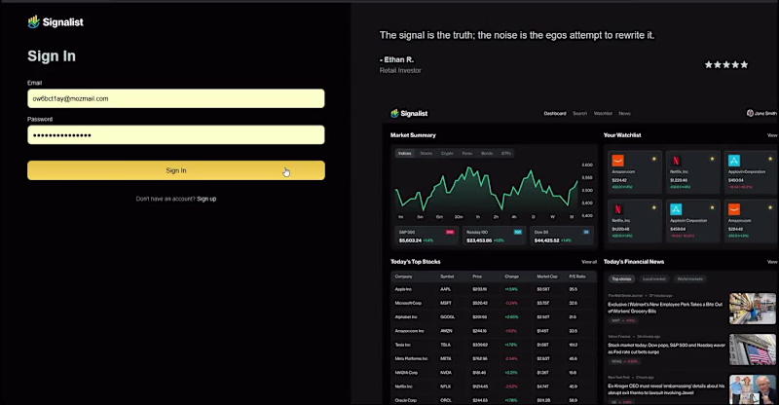Click the Oracle Corp company cell
The height and width of the screenshot is (405, 779).
tap(406, 400)
